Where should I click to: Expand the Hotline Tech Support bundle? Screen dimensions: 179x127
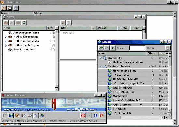click(6, 45)
